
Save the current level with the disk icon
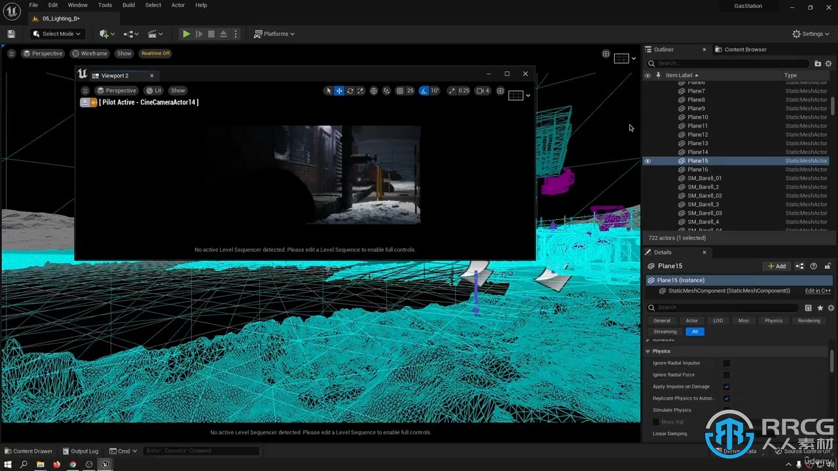tap(11, 34)
